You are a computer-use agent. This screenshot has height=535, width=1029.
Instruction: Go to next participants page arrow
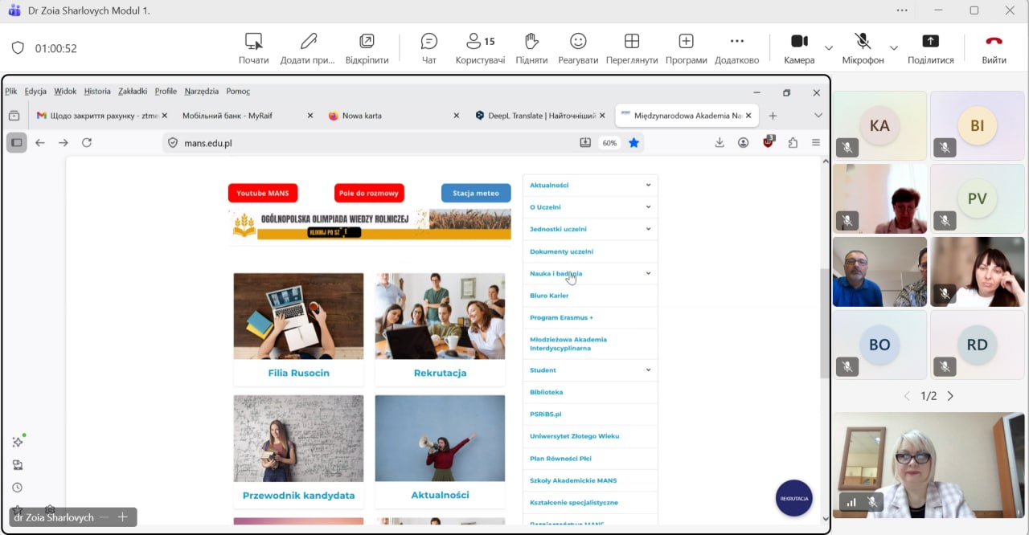pyautogui.click(x=950, y=396)
